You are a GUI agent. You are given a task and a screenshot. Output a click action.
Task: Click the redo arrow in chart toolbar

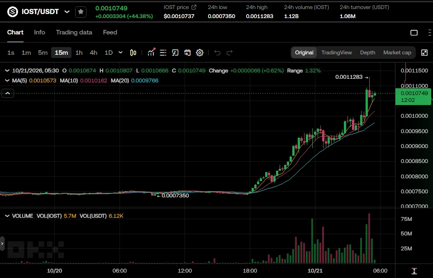coord(229,53)
